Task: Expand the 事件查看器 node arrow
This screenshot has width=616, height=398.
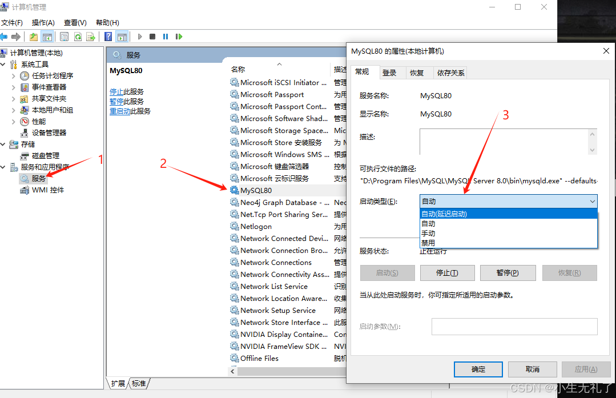Action: [x=13, y=87]
